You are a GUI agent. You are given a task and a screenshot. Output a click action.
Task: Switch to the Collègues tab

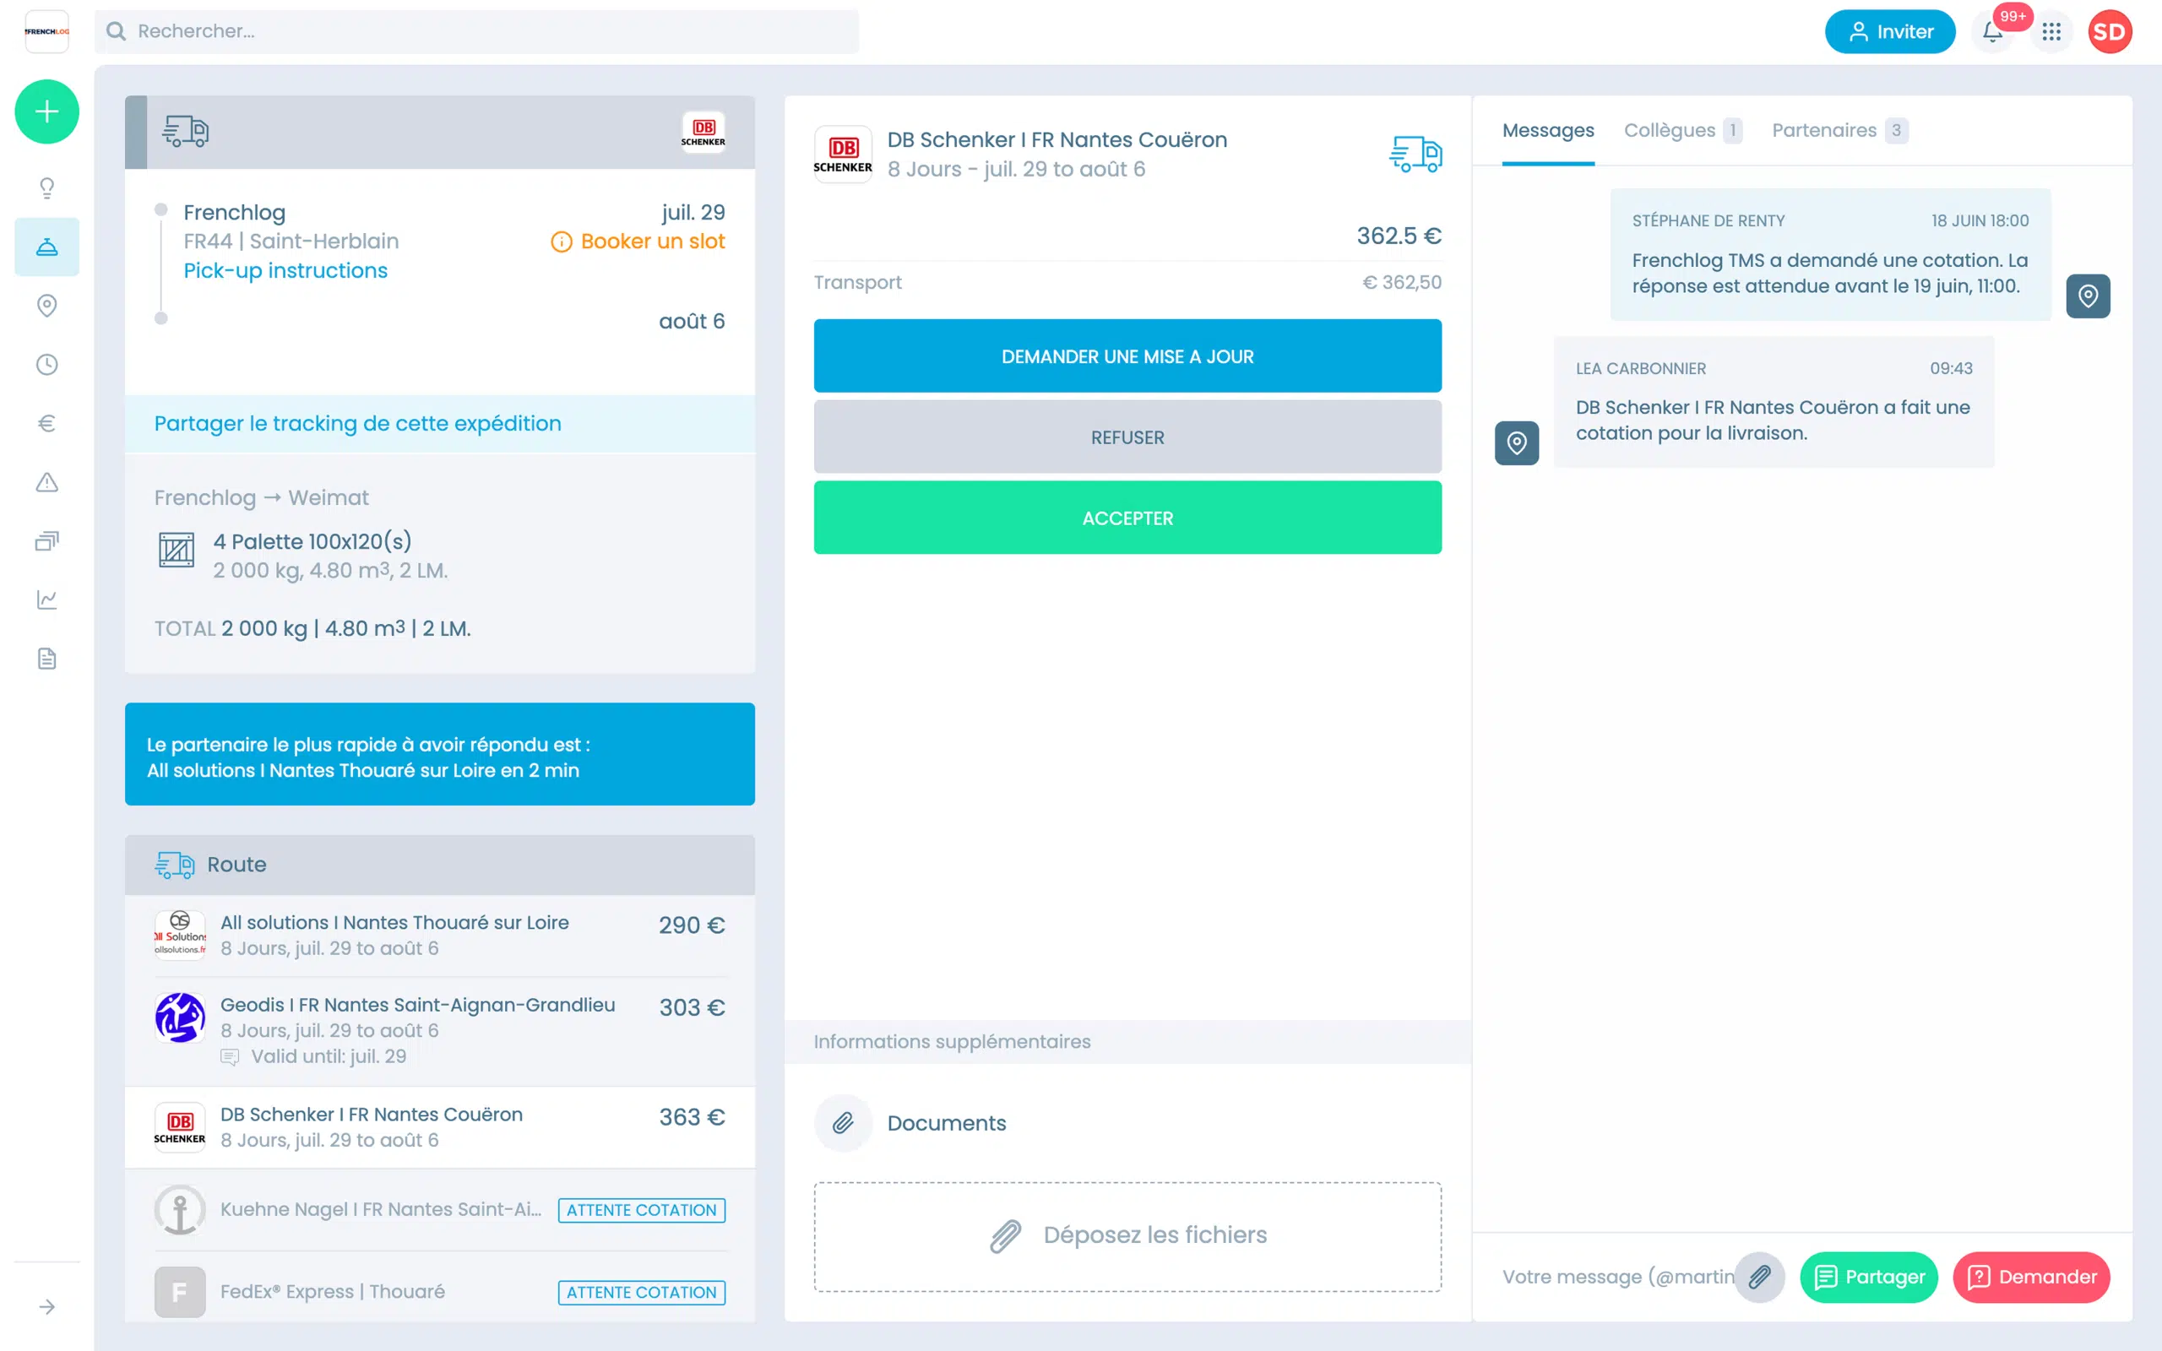coord(1682,130)
